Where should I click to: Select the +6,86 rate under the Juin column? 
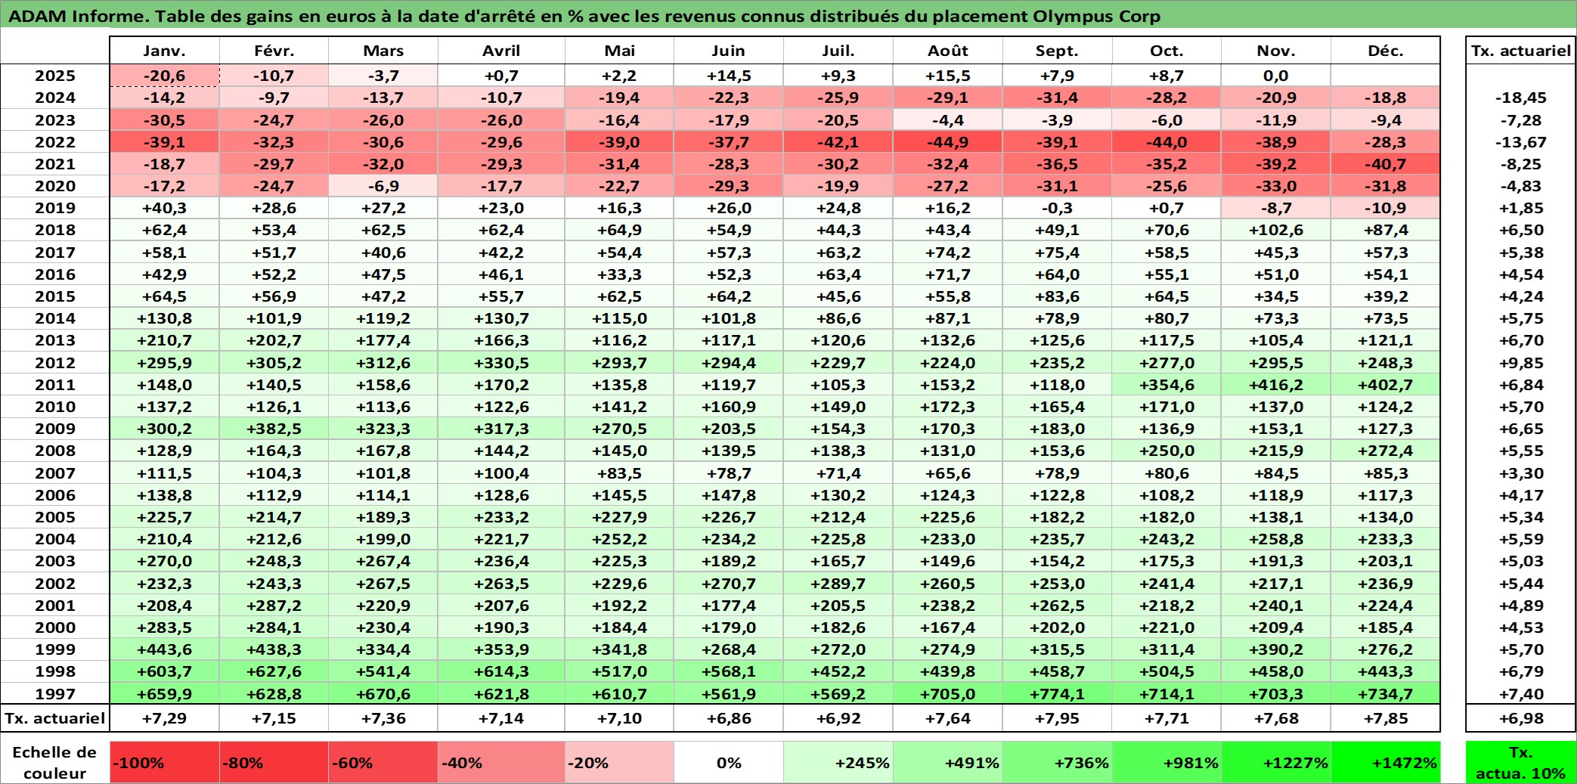729,718
